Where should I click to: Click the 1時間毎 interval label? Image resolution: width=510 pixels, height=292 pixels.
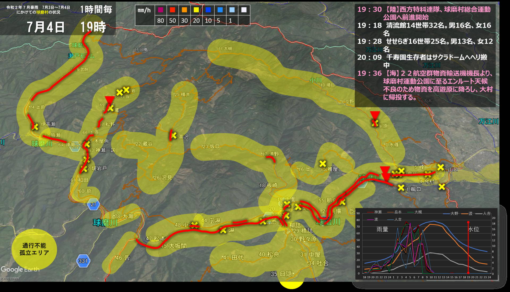[x=96, y=10]
